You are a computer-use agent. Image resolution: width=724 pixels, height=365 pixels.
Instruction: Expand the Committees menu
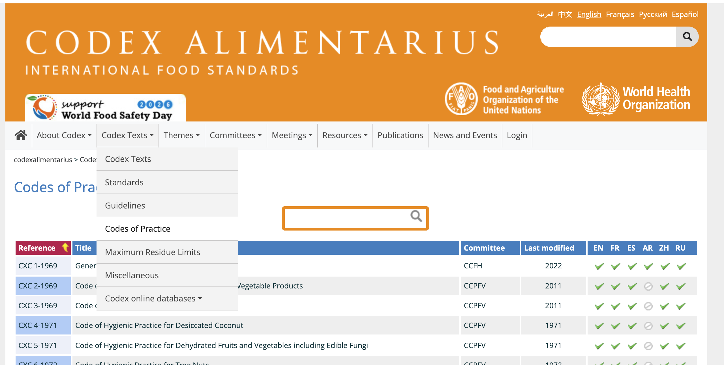point(236,135)
